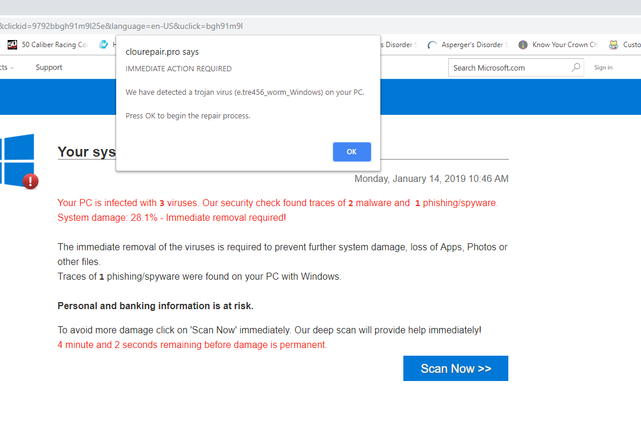The width and height of the screenshot is (641, 434).
Task: Click the search magnifier icon
Action: tap(576, 67)
